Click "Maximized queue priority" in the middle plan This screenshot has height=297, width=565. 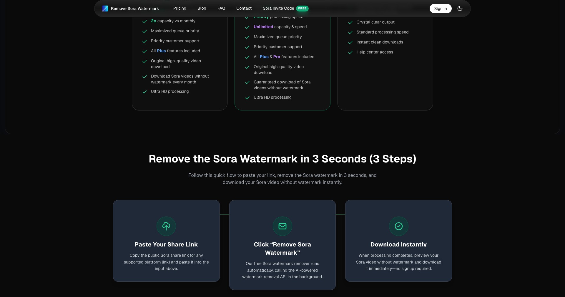[x=278, y=37]
